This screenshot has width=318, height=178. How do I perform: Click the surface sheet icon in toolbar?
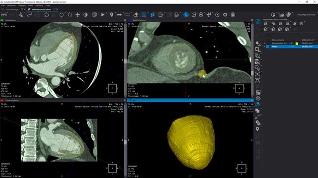click(x=194, y=15)
